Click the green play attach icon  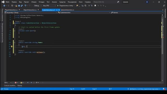(x=58, y=6)
